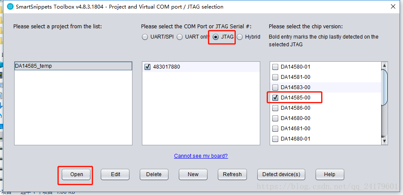Check the DA14581-00 chip version
Viewport: 403px width, 195px height.
tap(275, 77)
